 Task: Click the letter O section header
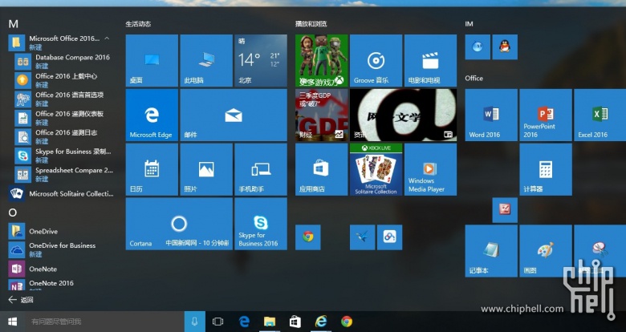point(13,213)
